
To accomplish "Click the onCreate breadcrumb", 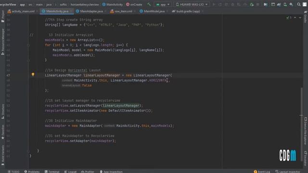I will 134,4.
